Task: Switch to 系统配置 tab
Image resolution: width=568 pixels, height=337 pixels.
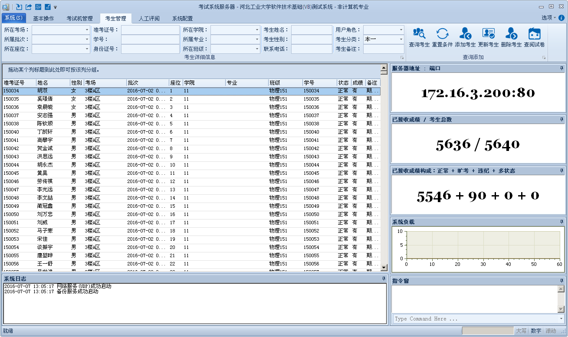Action: (183, 19)
